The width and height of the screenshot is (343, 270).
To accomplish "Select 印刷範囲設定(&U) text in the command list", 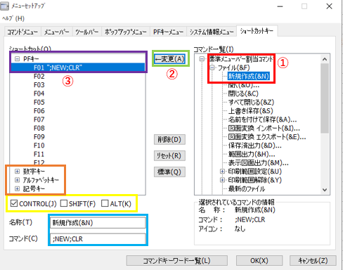I will 255,172.
